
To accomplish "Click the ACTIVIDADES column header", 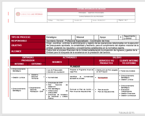I will 70,58.
